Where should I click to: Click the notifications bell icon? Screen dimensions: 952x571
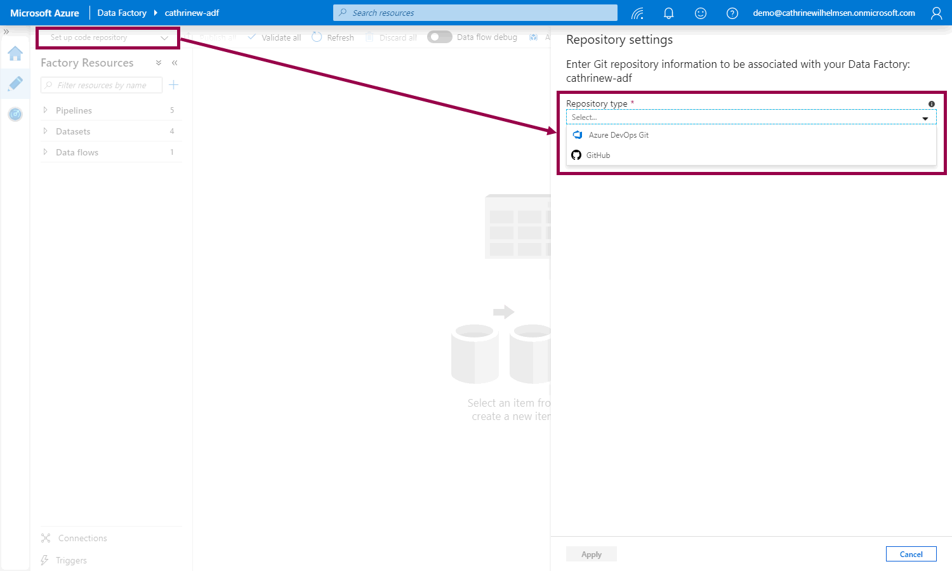click(x=668, y=13)
